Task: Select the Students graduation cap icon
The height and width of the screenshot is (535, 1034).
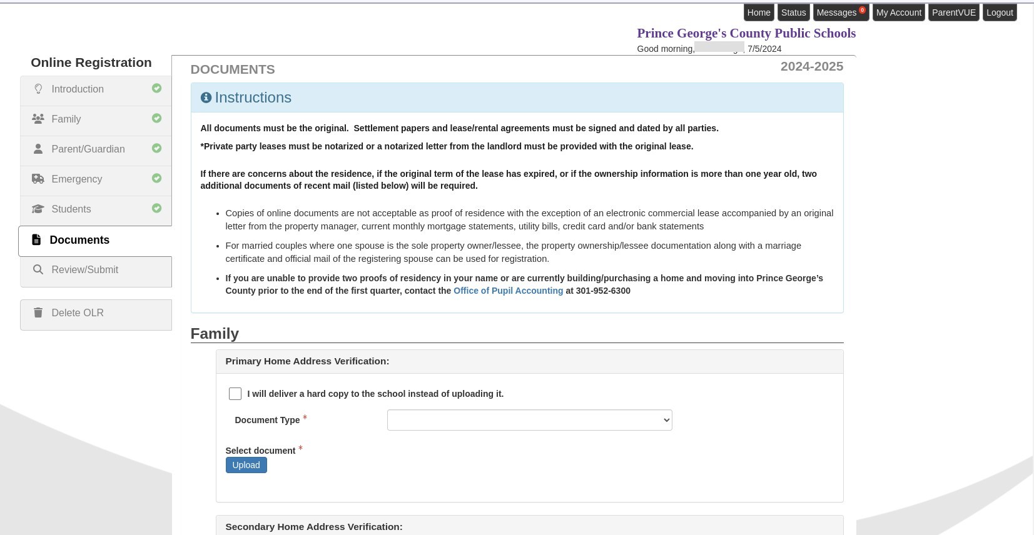Action: [x=38, y=209]
